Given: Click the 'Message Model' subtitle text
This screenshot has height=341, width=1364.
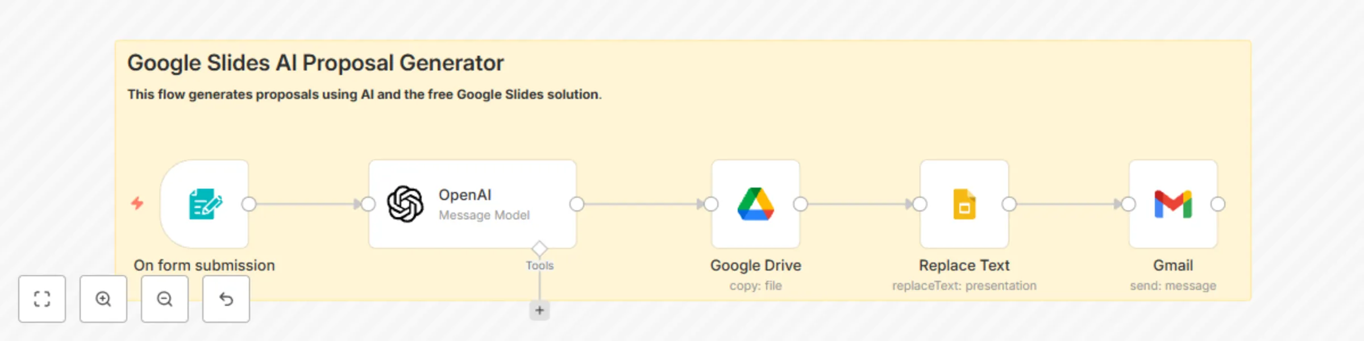Looking at the screenshot, I should coord(484,215).
